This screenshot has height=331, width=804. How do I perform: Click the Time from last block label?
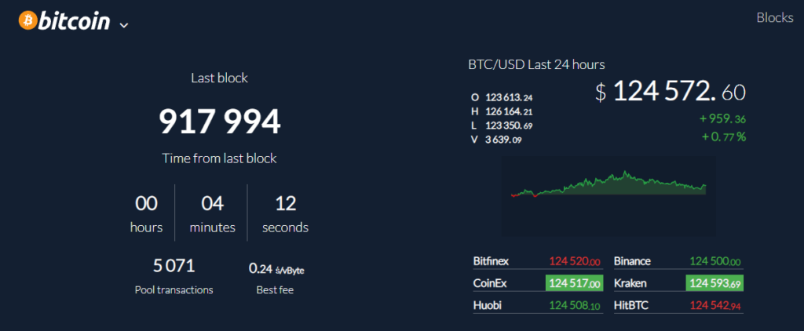pos(219,158)
